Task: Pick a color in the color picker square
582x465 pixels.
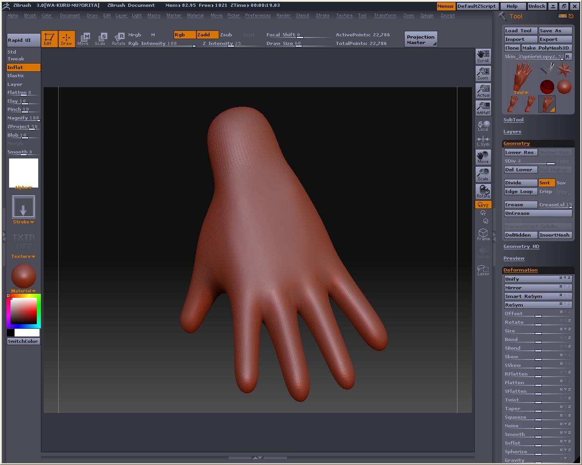Action: (x=24, y=311)
